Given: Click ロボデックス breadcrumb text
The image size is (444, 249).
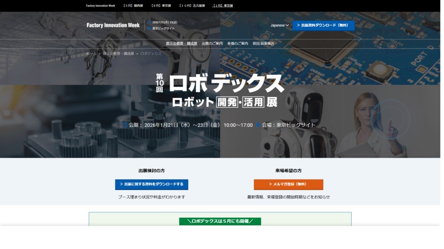Looking at the screenshot, I should coord(150,54).
